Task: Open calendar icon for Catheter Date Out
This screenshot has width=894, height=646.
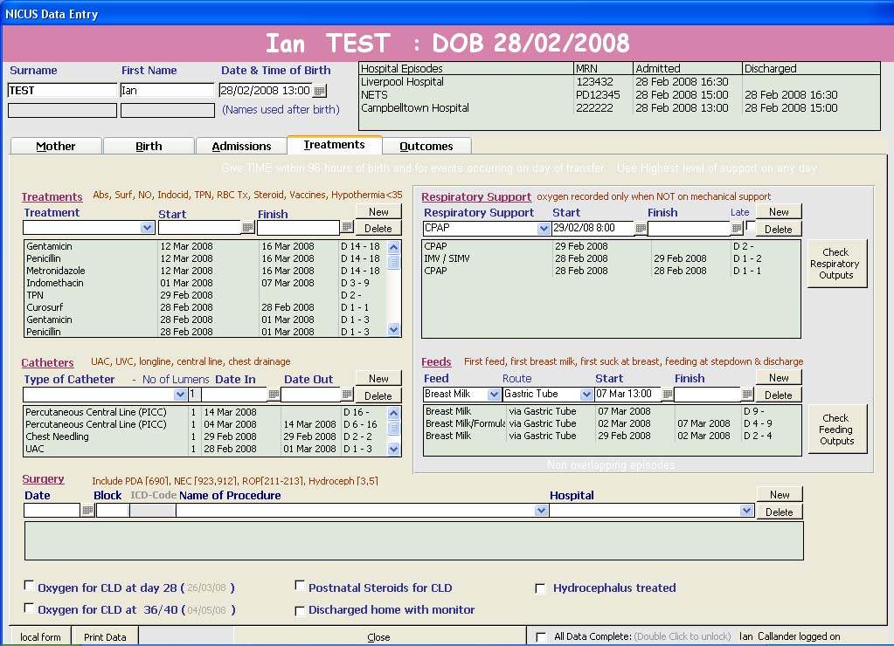Action: tap(347, 395)
